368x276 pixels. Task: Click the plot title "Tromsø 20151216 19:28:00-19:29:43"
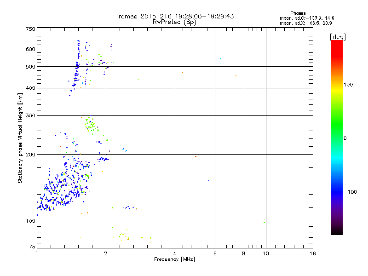point(174,16)
